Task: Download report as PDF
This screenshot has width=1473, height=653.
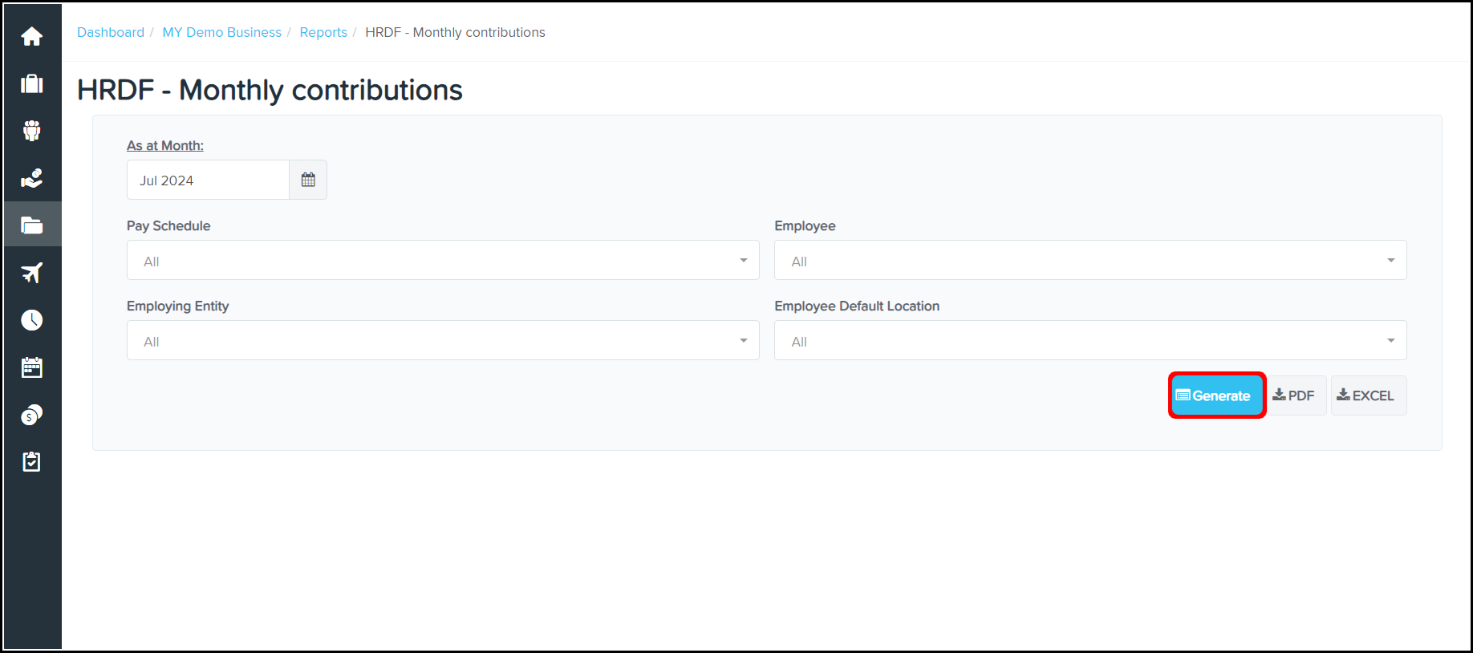Action: 1294,395
